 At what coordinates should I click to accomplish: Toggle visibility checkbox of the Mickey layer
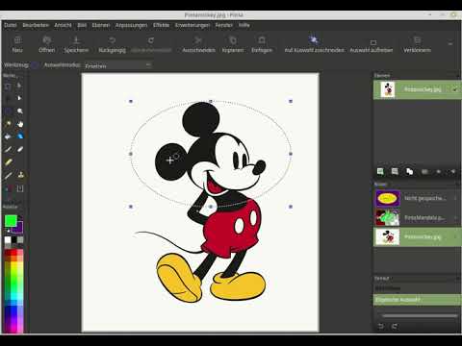[x=454, y=89]
